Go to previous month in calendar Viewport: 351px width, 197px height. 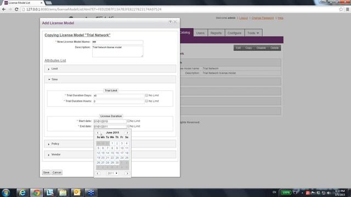coord(98,132)
